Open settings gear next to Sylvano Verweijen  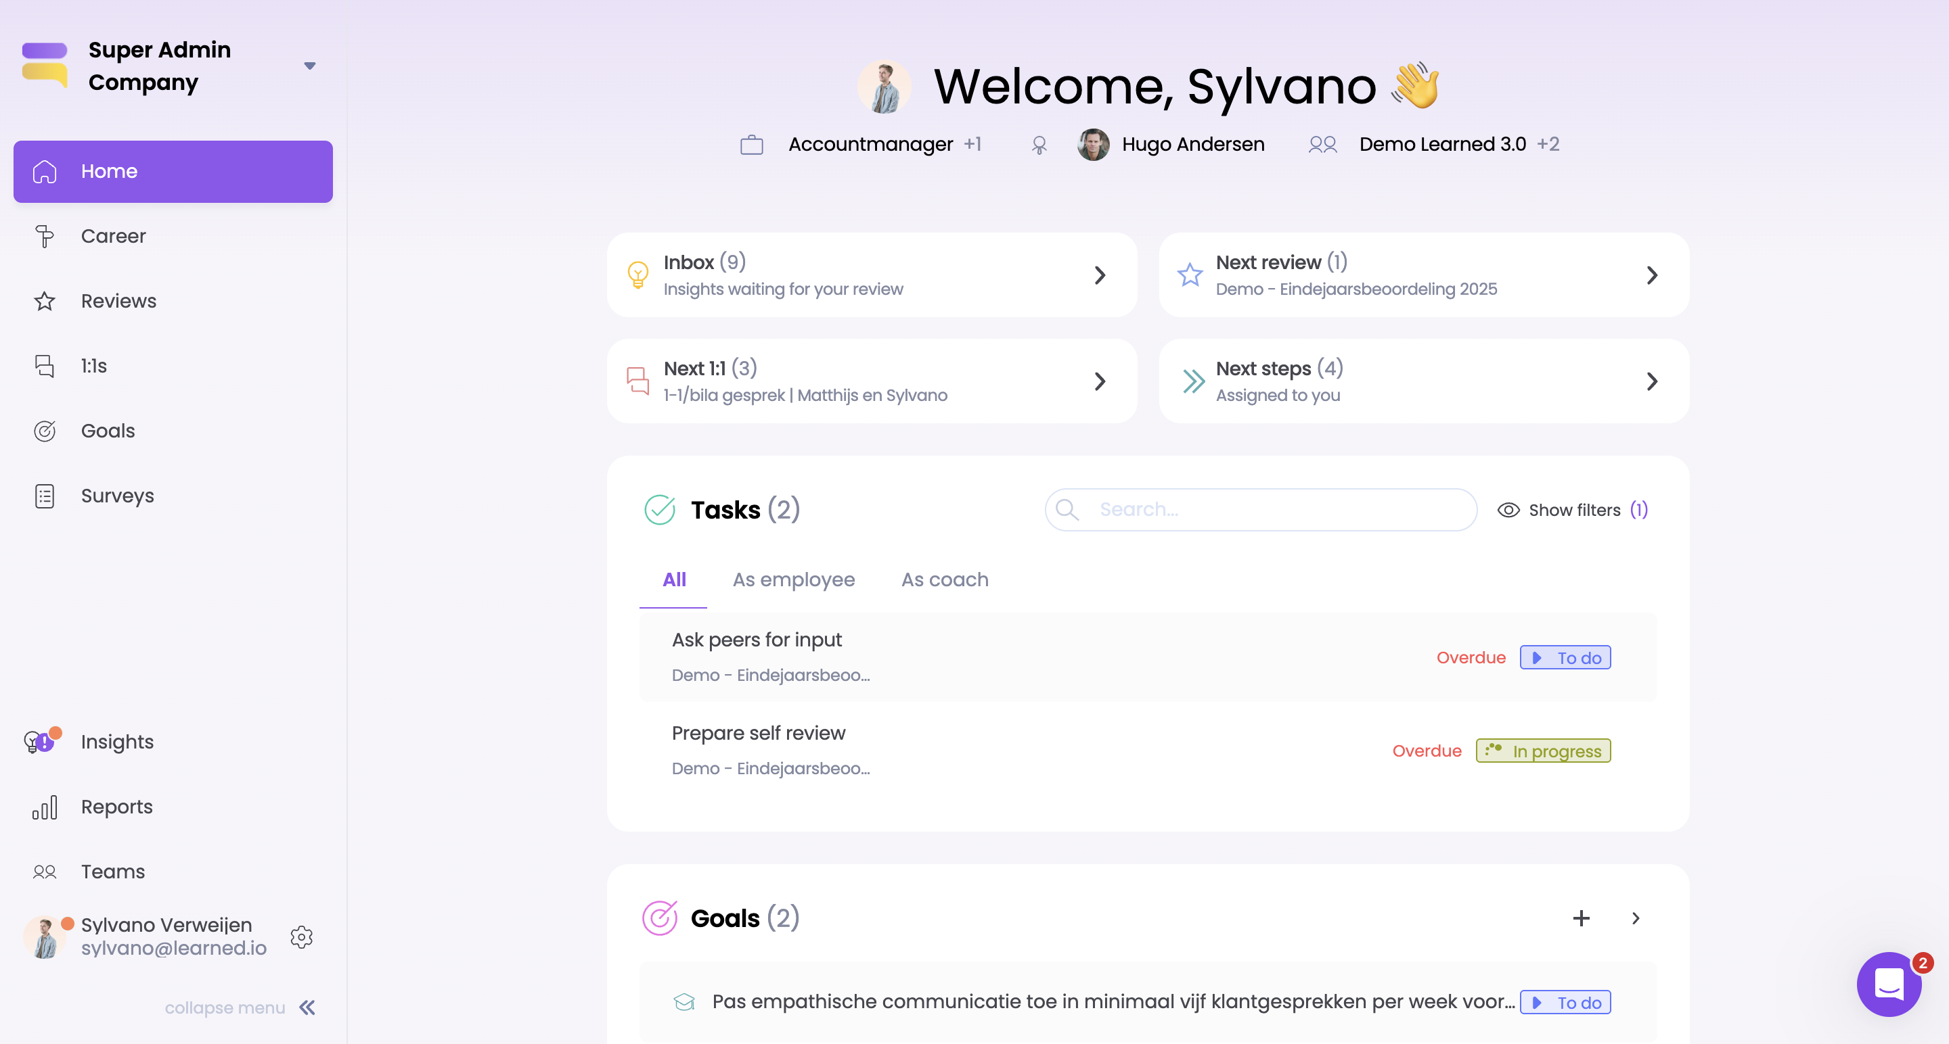point(301,936)
